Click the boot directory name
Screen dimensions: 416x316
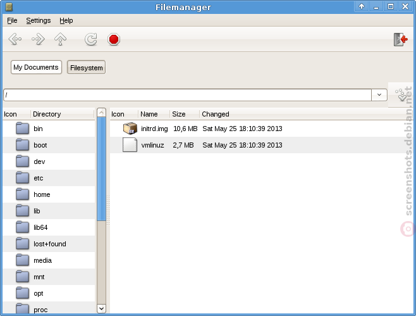(40, 145)
